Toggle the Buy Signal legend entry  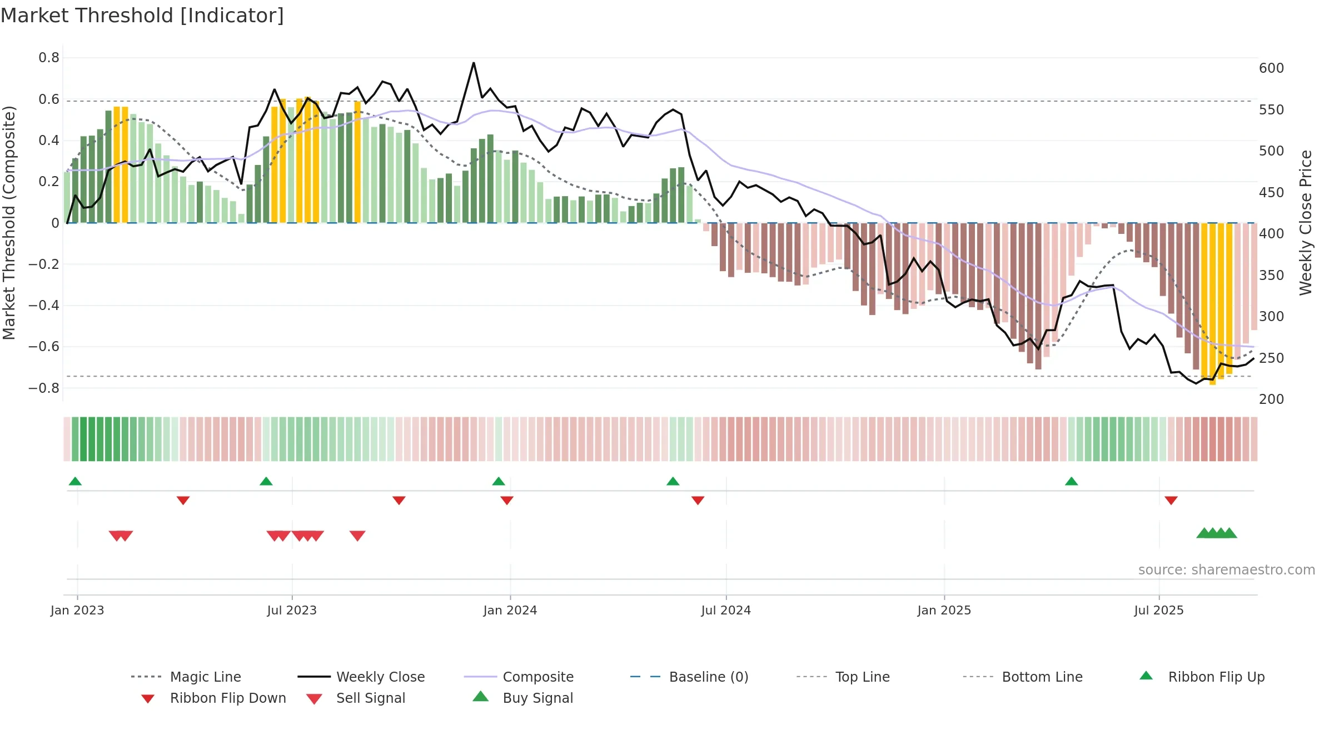(x=522, y=698)
